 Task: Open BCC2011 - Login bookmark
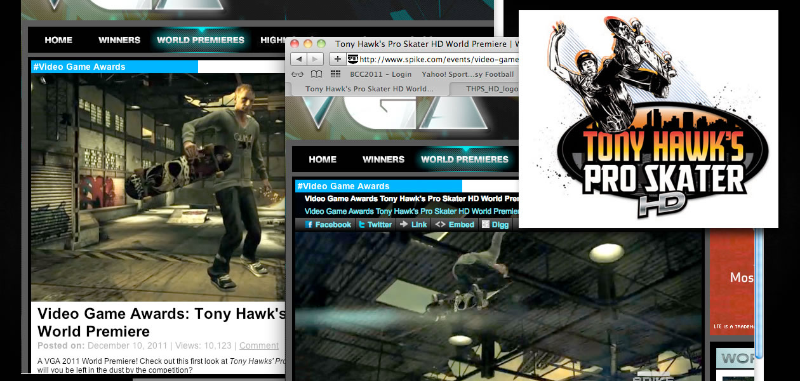[381, 74]
